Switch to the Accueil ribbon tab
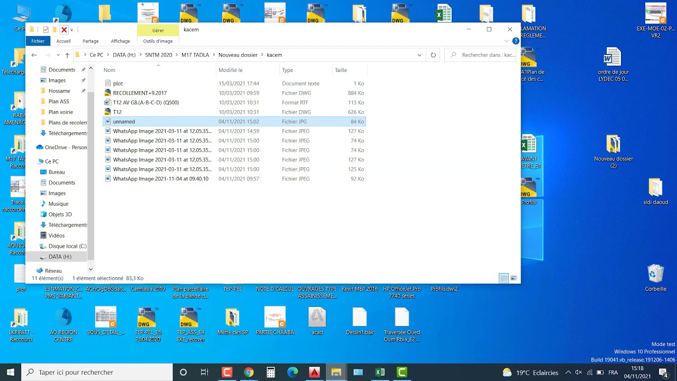The width and height of the screenshot is (677, 381). [63, 41]
